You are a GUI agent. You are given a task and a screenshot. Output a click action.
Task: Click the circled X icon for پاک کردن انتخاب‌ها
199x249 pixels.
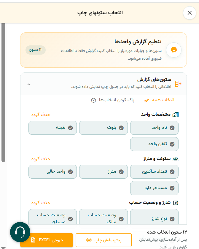pos(93,100)
